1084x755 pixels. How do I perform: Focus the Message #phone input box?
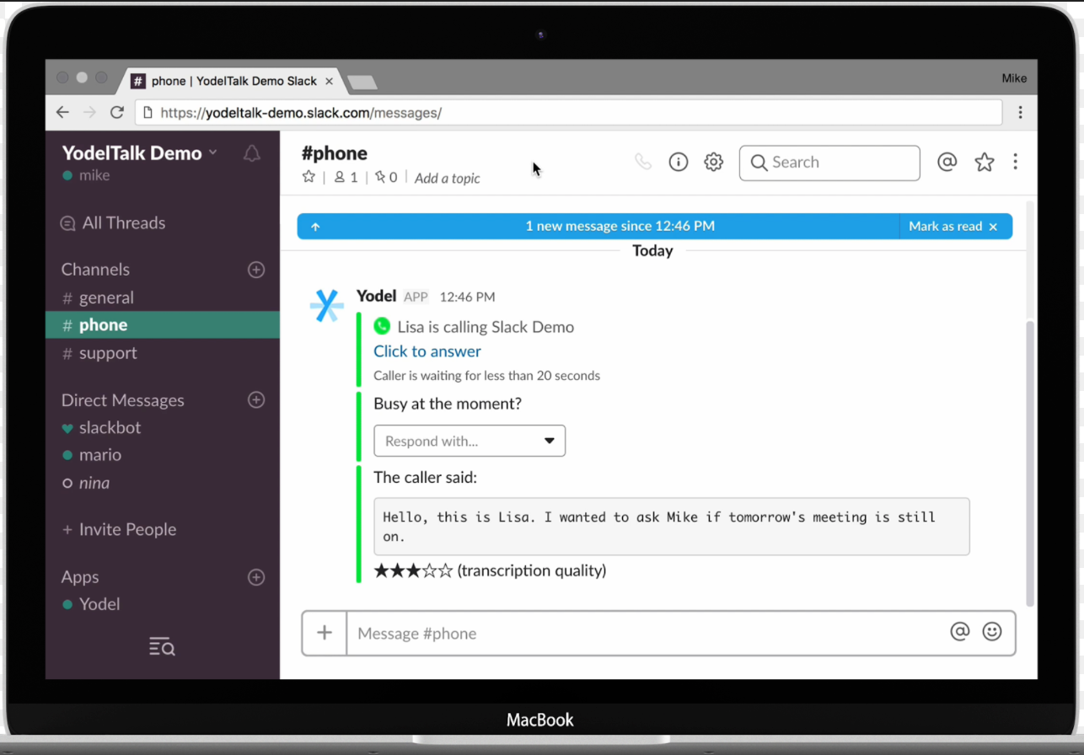(649, 633)
